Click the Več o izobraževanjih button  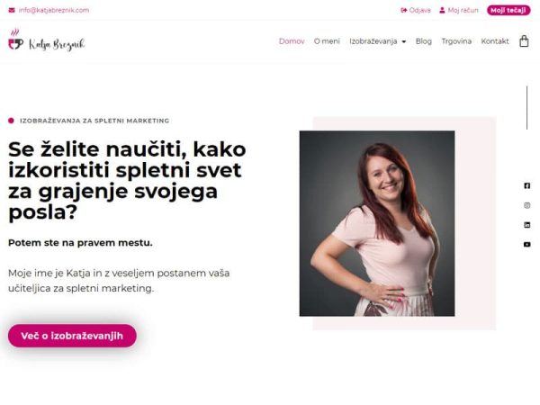click(72, 336)
